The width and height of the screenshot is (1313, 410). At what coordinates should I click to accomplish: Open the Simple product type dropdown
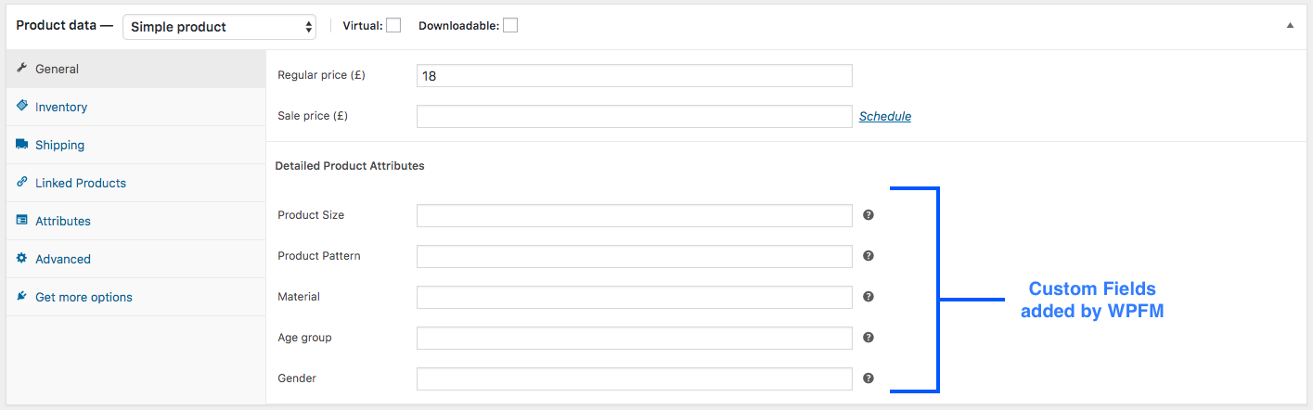click(219, 27)
